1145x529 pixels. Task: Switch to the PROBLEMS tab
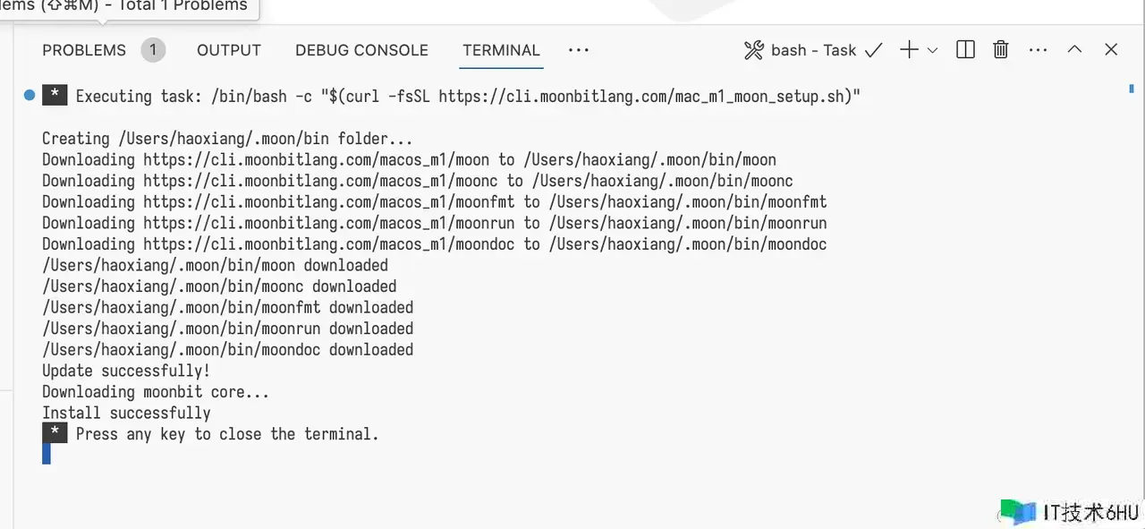(x=84, y=50)
